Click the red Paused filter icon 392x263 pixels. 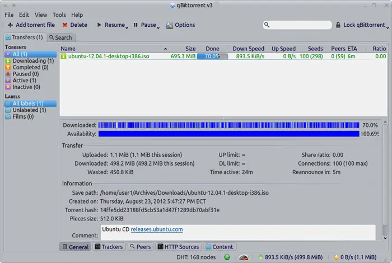pyautogui.click(x=8, y=74)
